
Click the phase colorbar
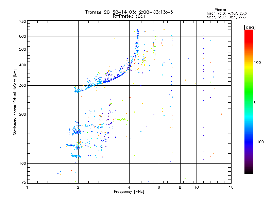(x=249, y=101)
